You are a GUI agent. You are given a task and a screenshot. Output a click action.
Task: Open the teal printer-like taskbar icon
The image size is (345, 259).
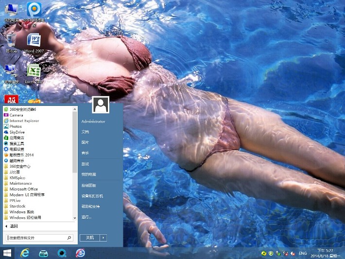pyautogui.click(x=43, y=253)
